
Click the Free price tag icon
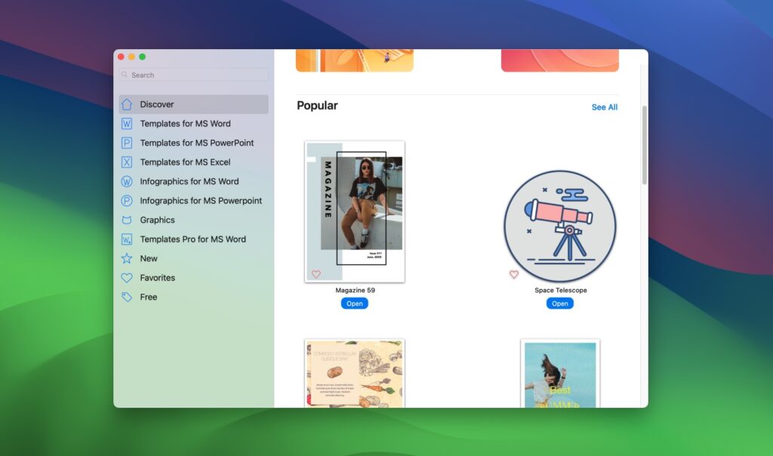pos(127,297)
